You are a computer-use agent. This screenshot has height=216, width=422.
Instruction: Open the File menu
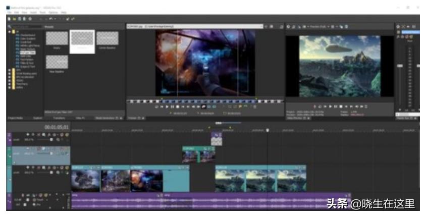(x=9, y=13)
